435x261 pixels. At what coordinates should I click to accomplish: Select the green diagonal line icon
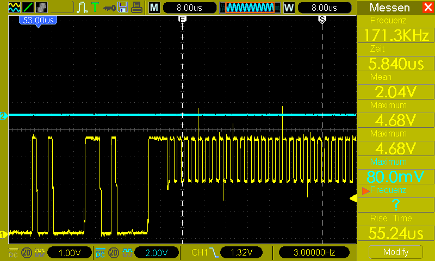[x=28, y=7]
